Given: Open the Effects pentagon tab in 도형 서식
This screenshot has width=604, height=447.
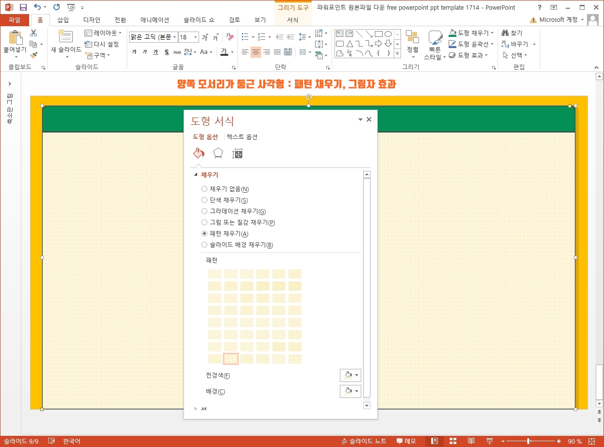Looking at the screenshot, I should 218,153.
